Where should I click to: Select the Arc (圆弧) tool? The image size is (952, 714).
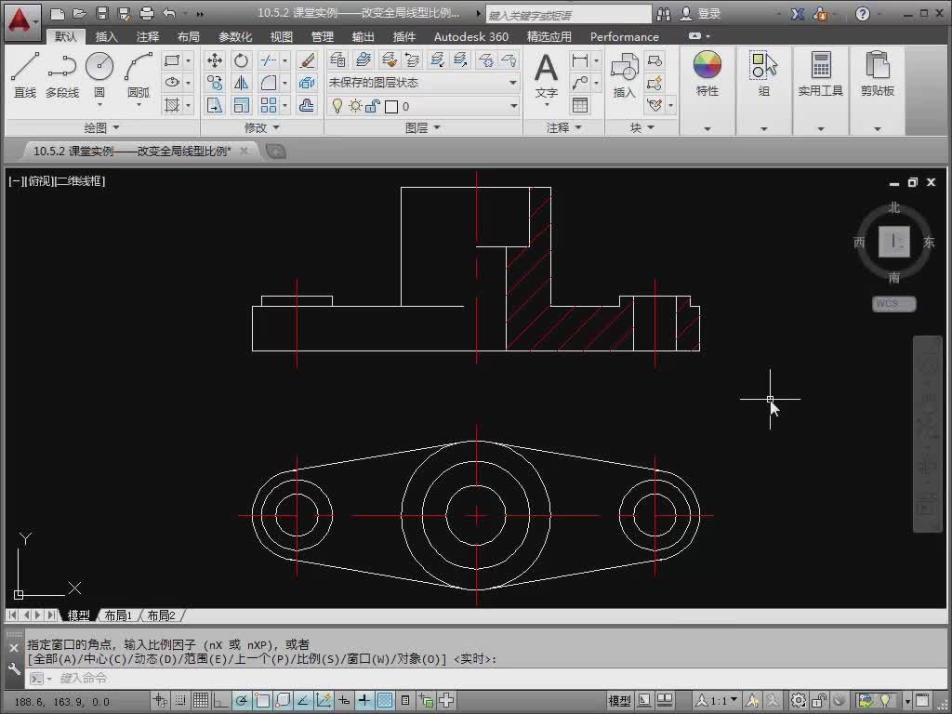(139, 75)
